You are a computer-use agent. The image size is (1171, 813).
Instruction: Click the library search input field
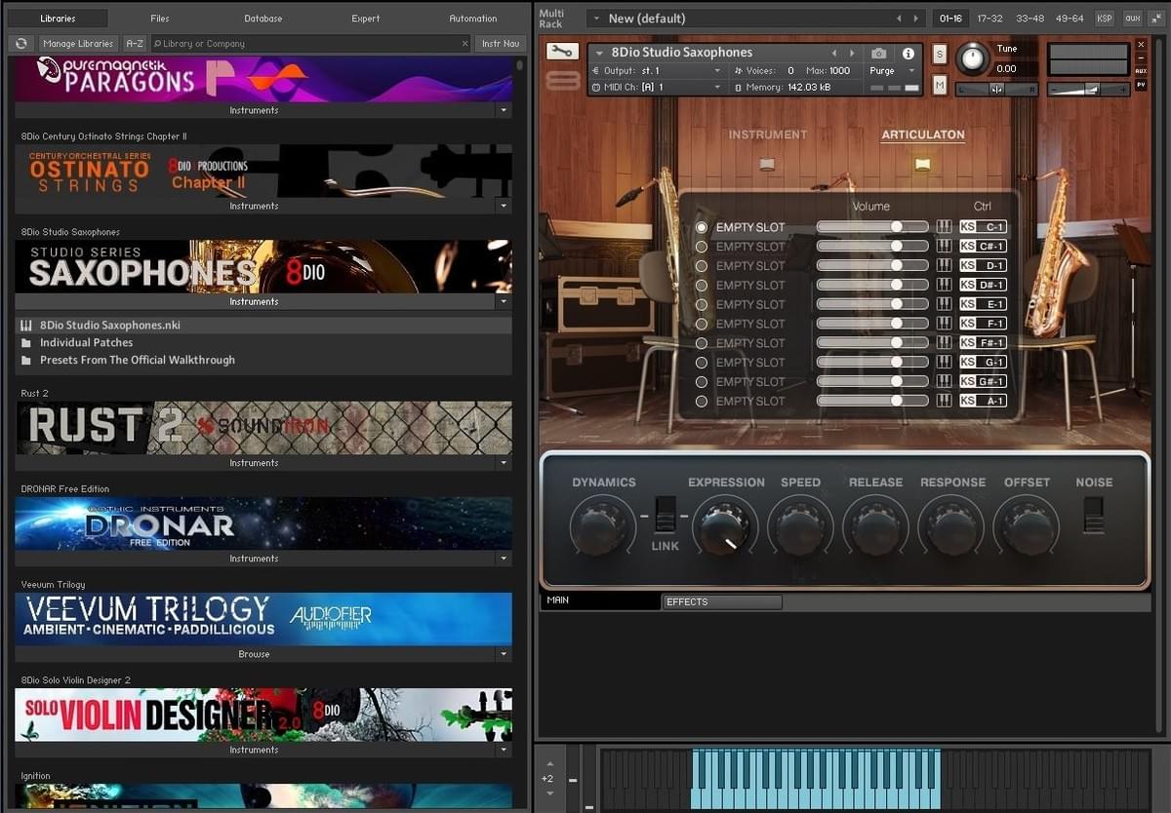[310, 44]
